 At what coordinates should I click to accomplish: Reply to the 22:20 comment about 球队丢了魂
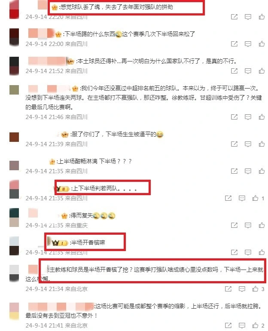coord(248,17)
